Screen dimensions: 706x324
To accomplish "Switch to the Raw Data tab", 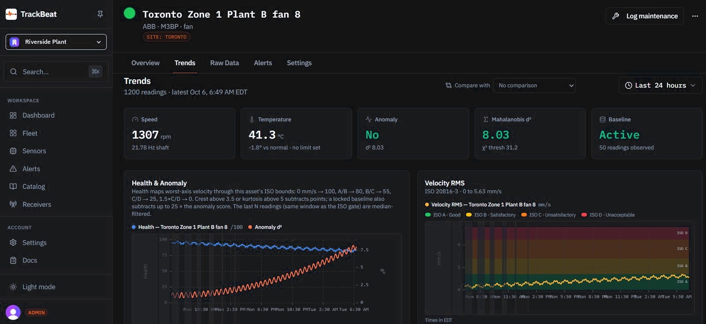I will point(225,63).
